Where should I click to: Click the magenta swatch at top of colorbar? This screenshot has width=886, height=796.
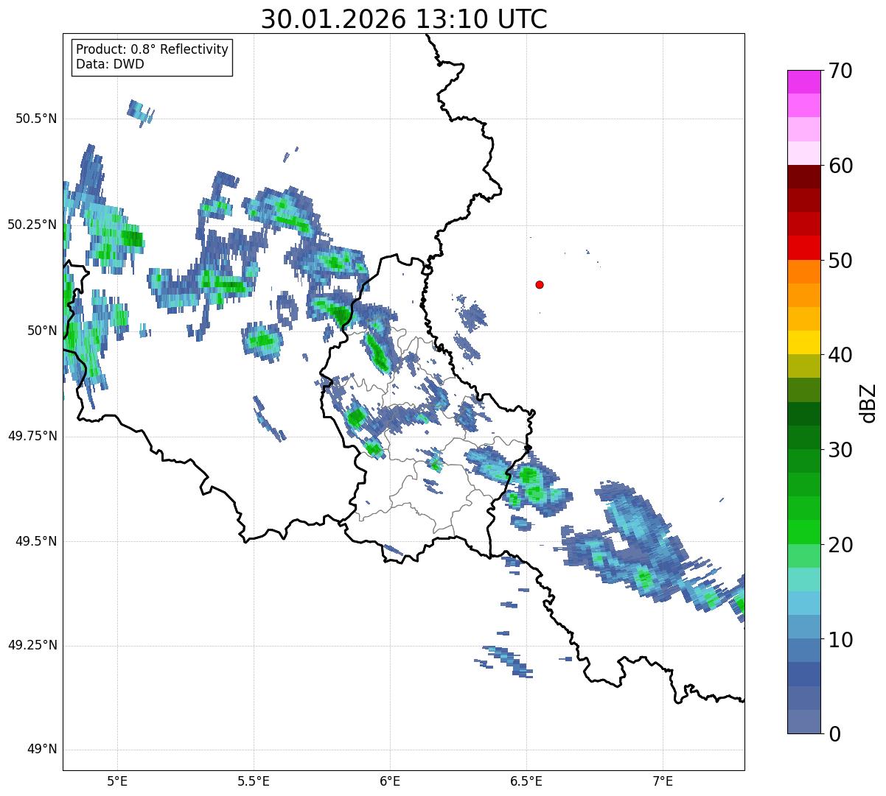click(804, 82)
